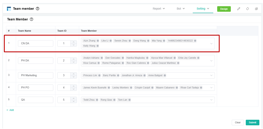The width and height of the screenshot is (263, 129).
Task: Click the pencil edit icon in header
Action: (239, 9)
